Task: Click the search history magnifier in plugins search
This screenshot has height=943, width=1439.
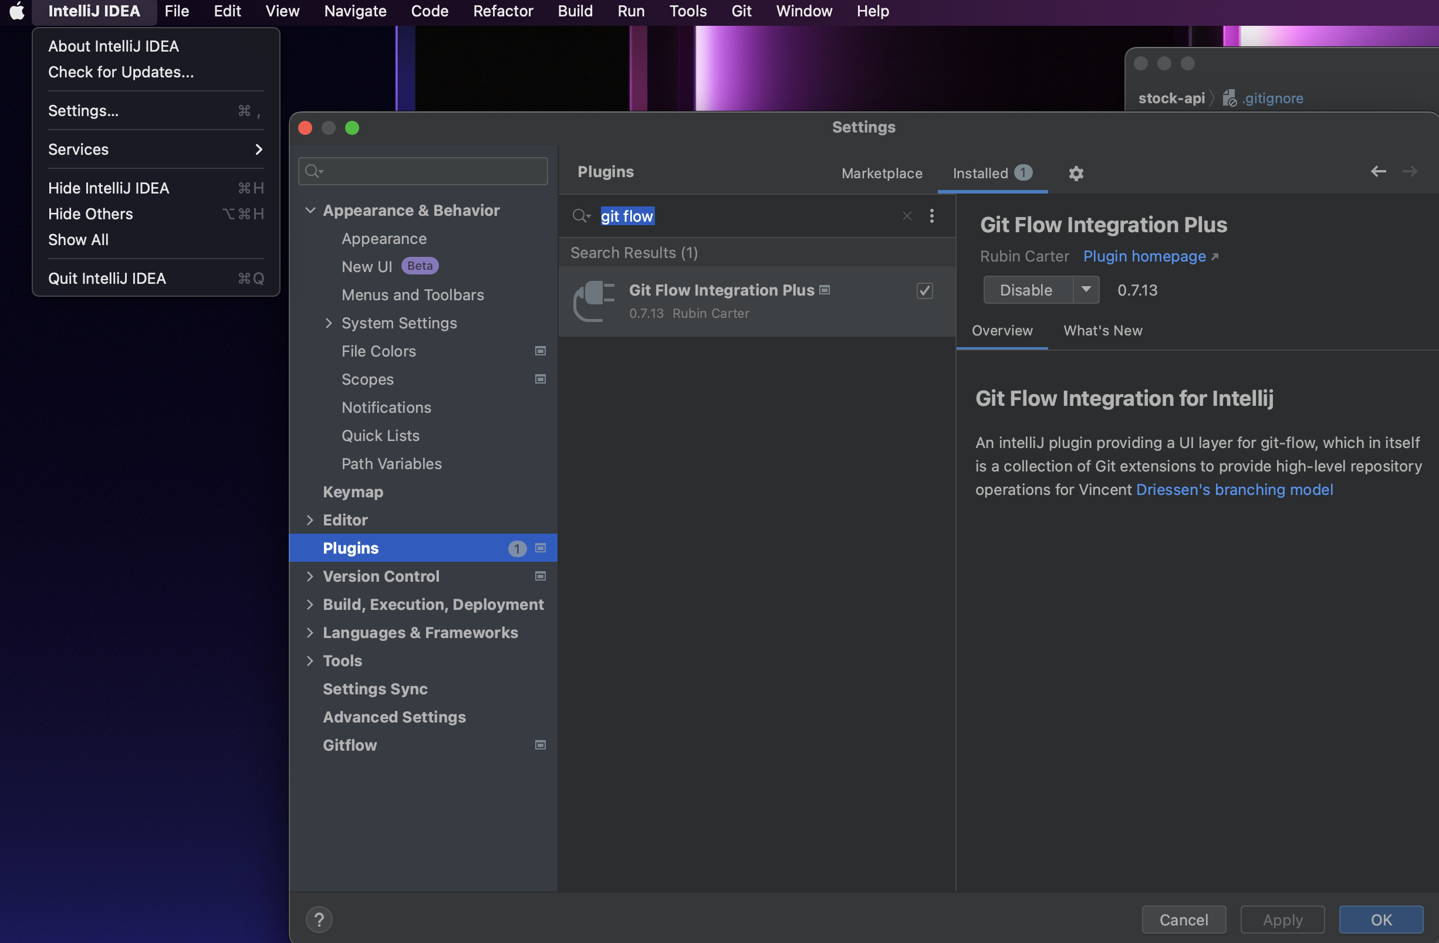Action: coord(581,216)
